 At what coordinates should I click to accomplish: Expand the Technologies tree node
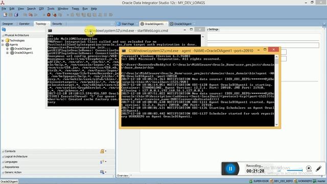pos(3,40)
